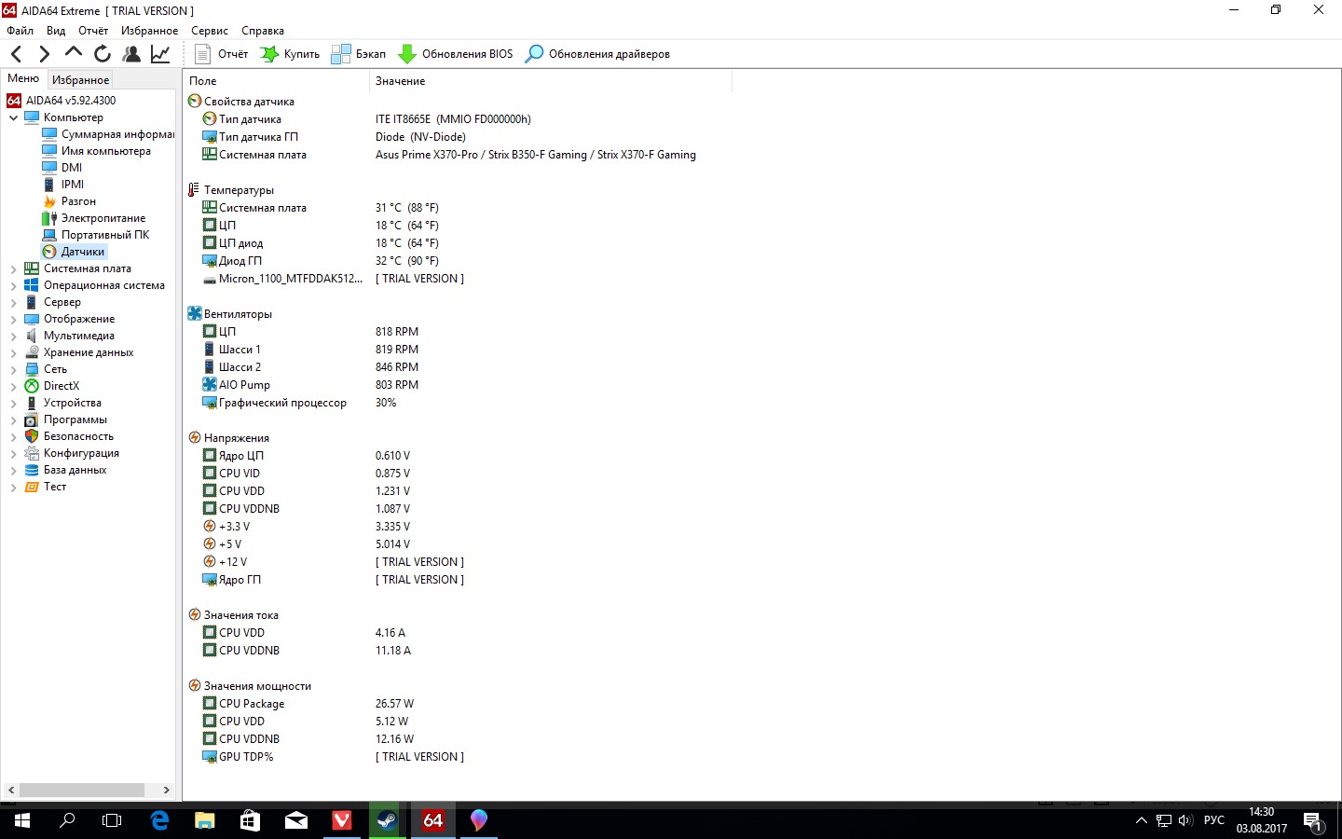
Task: Select the Безопасность tree item
Action: (69, 436)
